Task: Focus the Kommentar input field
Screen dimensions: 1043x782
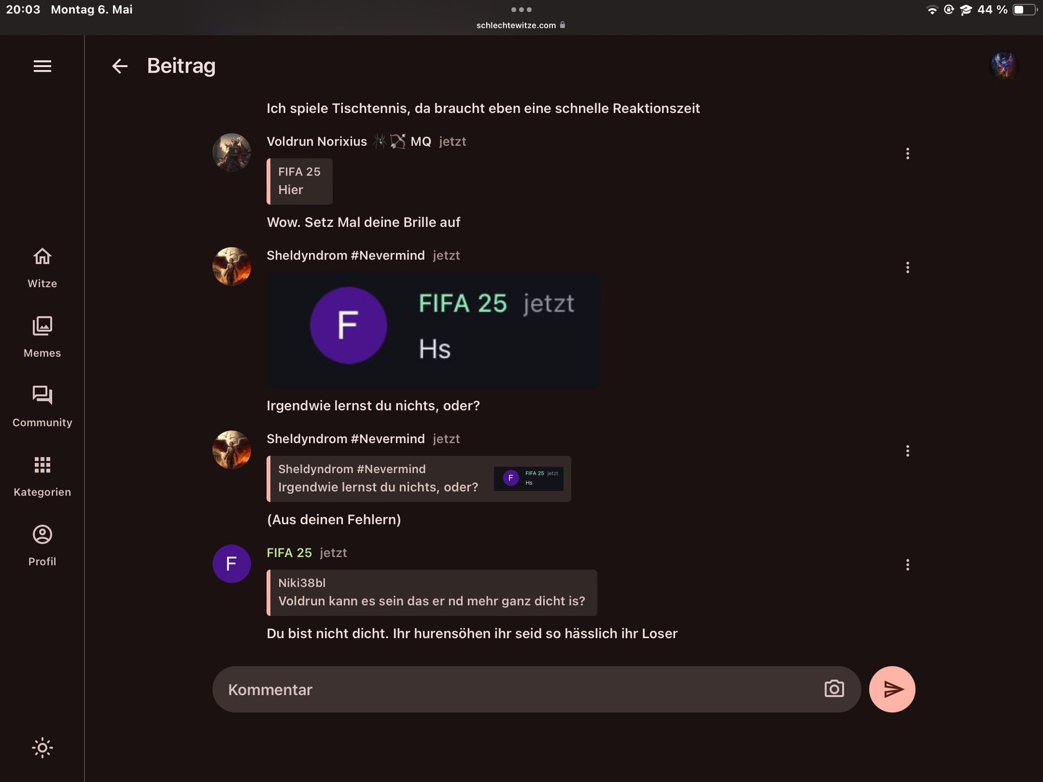Action: tap(516, 689)
